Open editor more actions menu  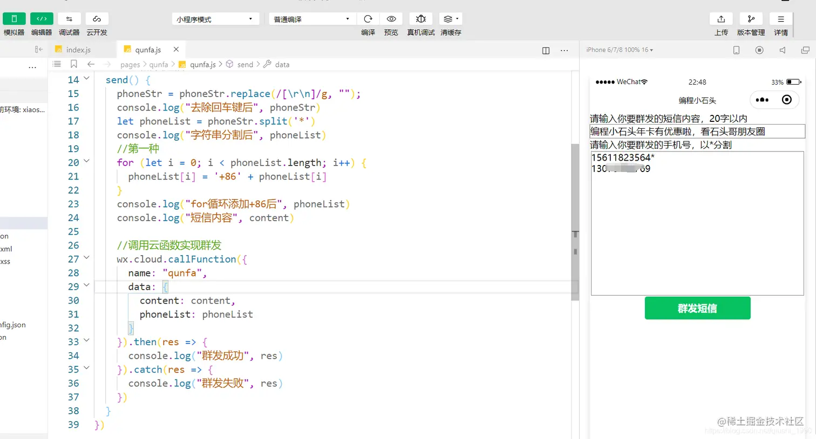[x=564, y=50]
